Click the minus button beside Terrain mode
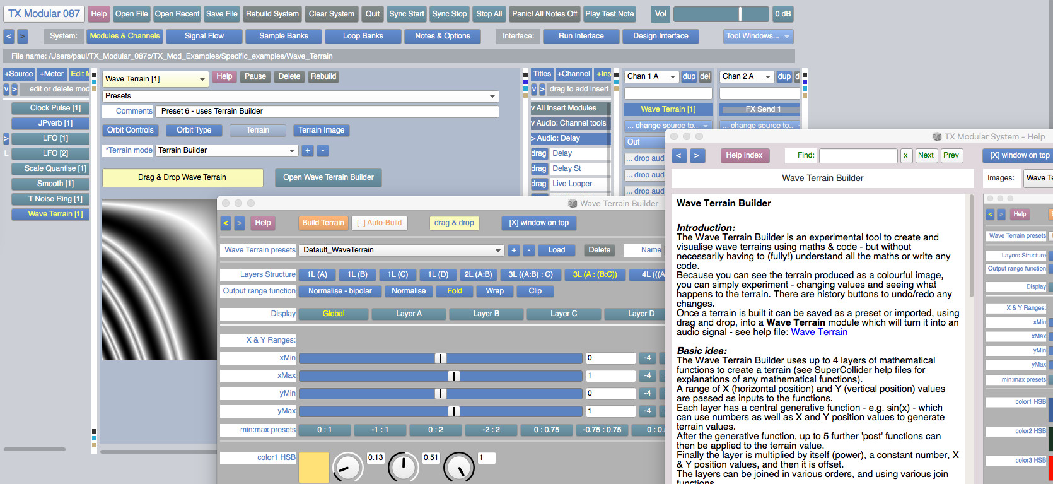 click(x=322, y=151)
